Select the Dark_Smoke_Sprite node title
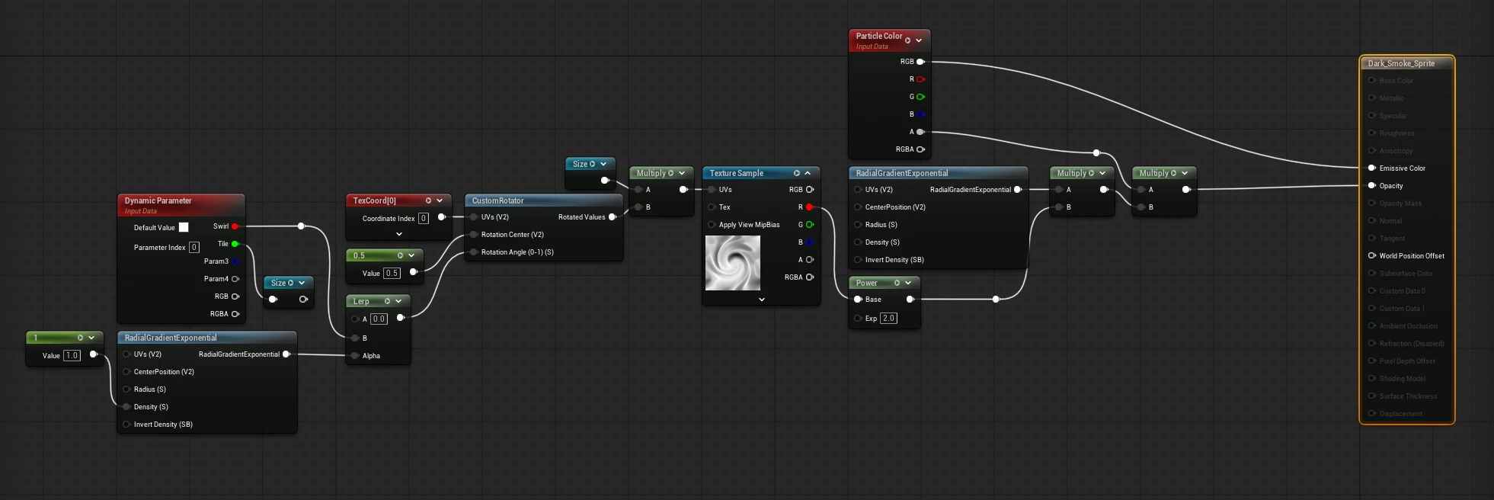Image resolution: width=1494 pixels, height=500 pixels. (1401, 63)
